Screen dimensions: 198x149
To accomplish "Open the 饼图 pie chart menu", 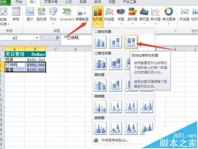I will (121, 16).
